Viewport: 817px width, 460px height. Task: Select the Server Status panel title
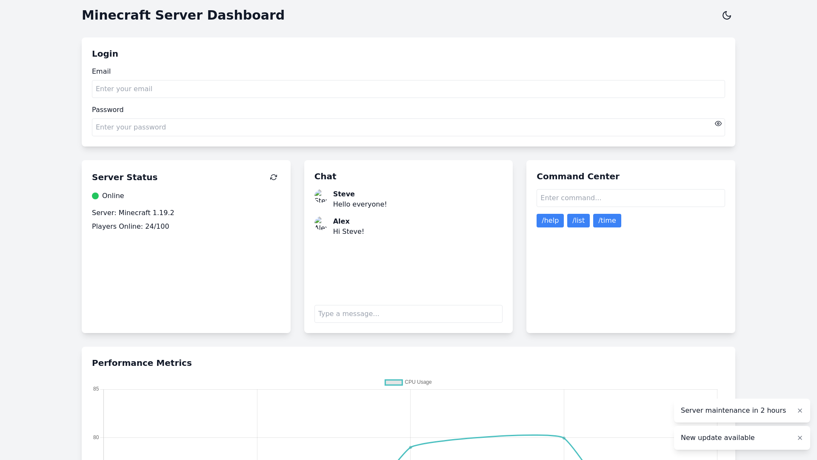pyautogui.click(x=125, y=177)
